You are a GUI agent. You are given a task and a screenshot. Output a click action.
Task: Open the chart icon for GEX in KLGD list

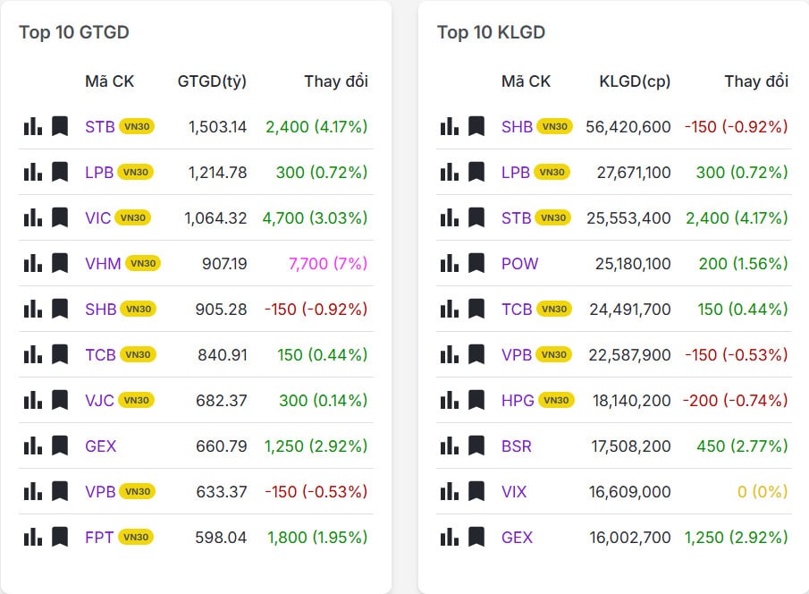point(448,538)
